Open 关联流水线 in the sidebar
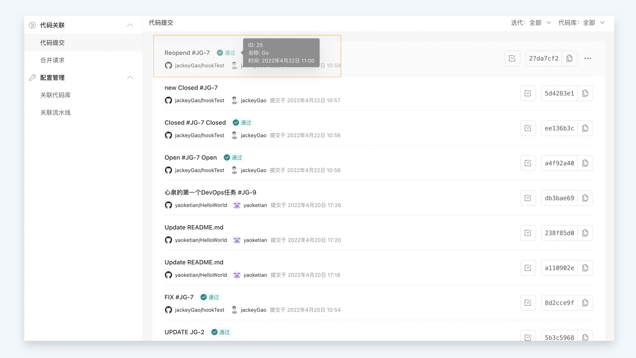Image resolution: width=636 pixels, height=358 pixels. (55, 113)
